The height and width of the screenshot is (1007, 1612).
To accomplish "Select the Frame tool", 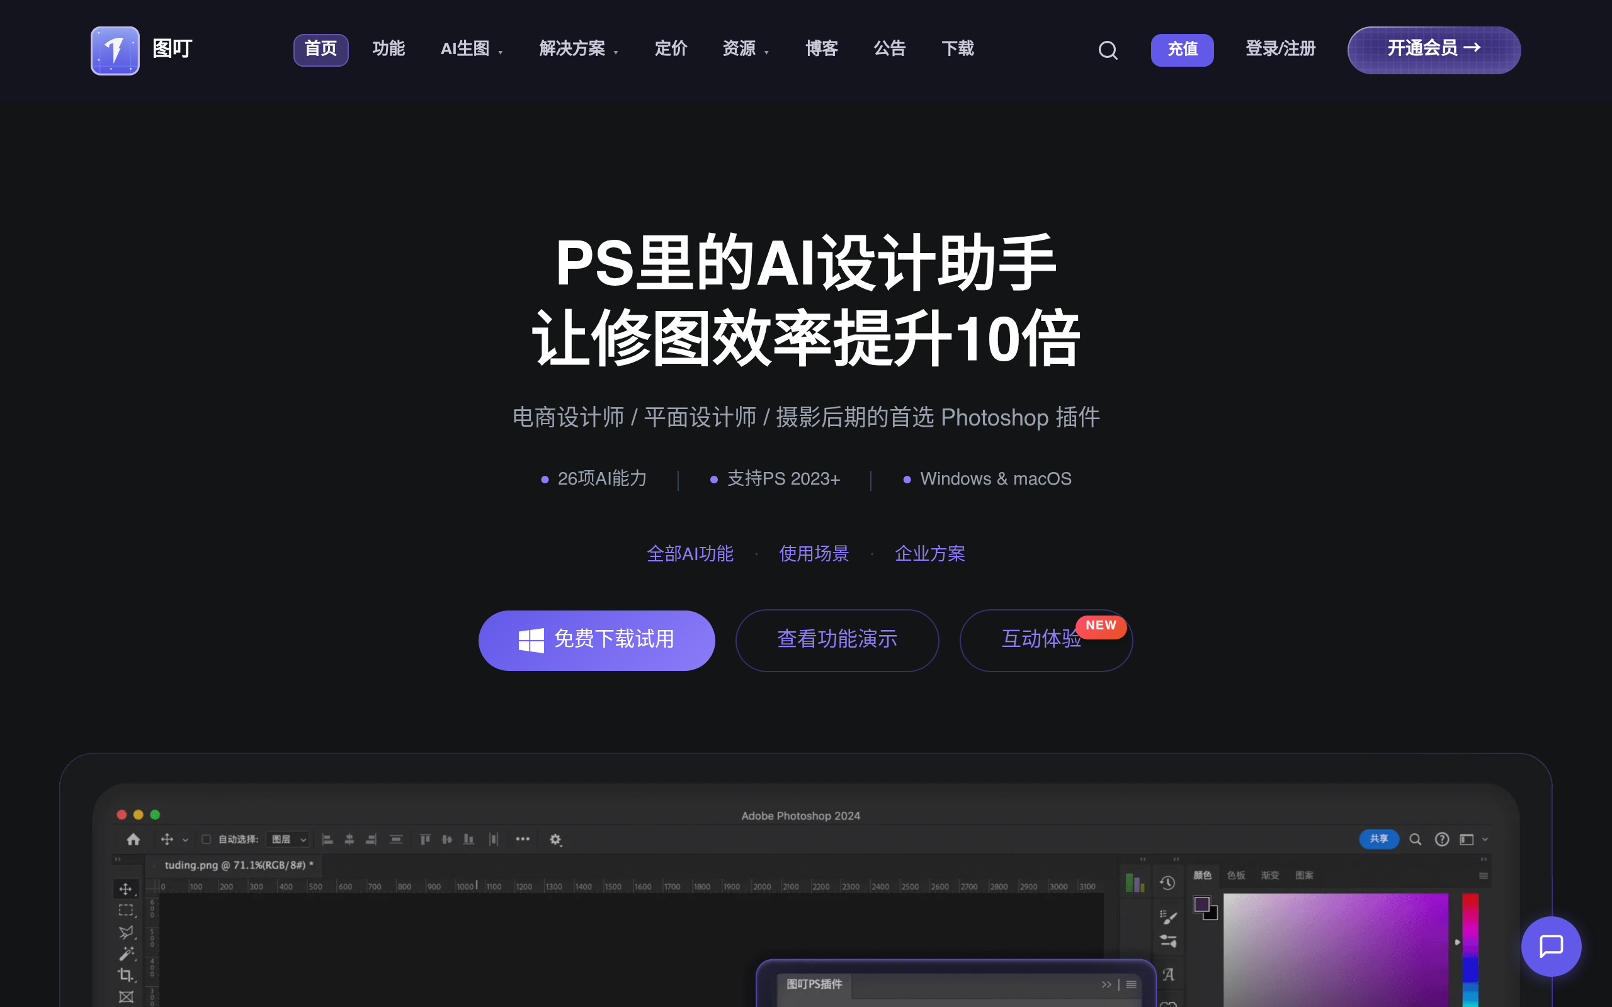I will pyautogui.click(x=125, y=996).
